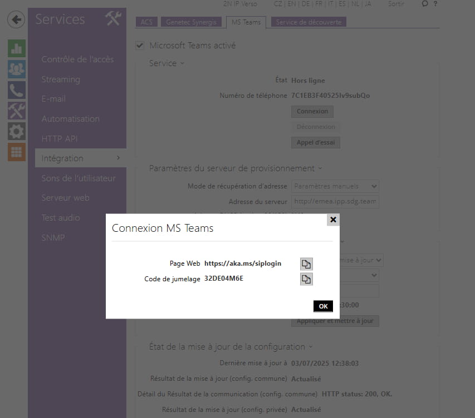Switch language to FR
The image size is (475, 418).
[x=319, y=4]
